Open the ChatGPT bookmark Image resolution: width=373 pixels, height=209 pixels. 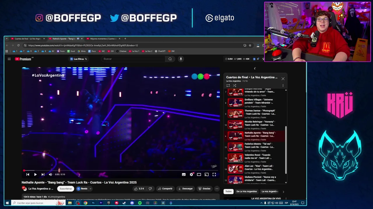point(160,51)
